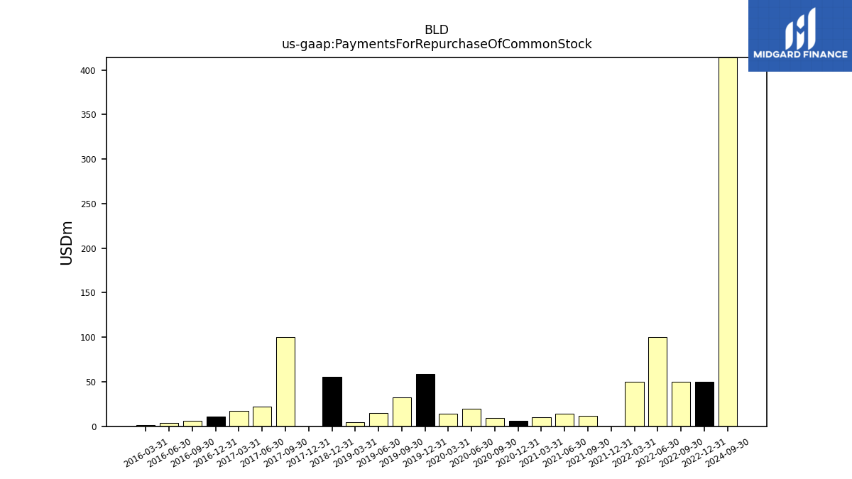
Task: Select the 2021-03-31 yellow bar
Action: tap(541, 422)
